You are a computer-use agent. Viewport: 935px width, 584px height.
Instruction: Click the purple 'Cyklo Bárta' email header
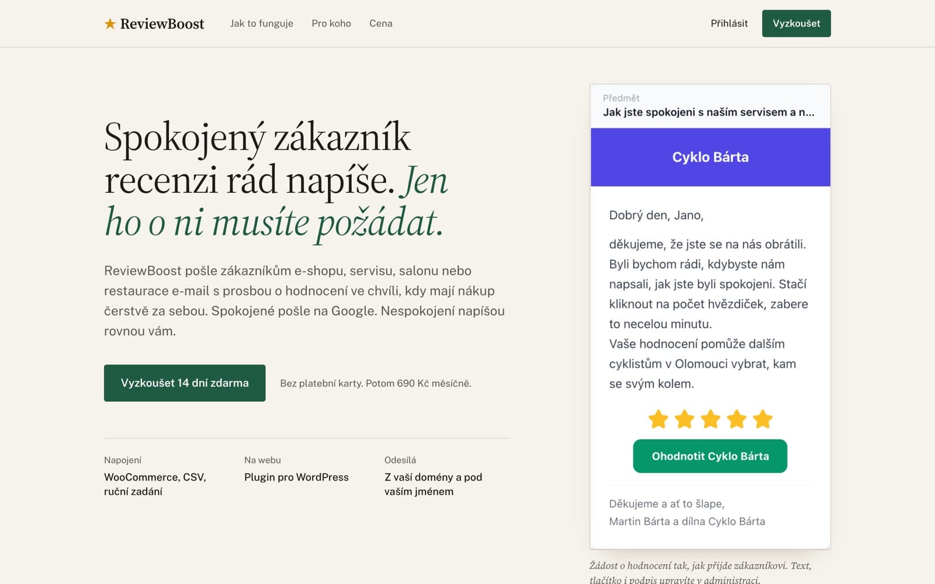711,157
